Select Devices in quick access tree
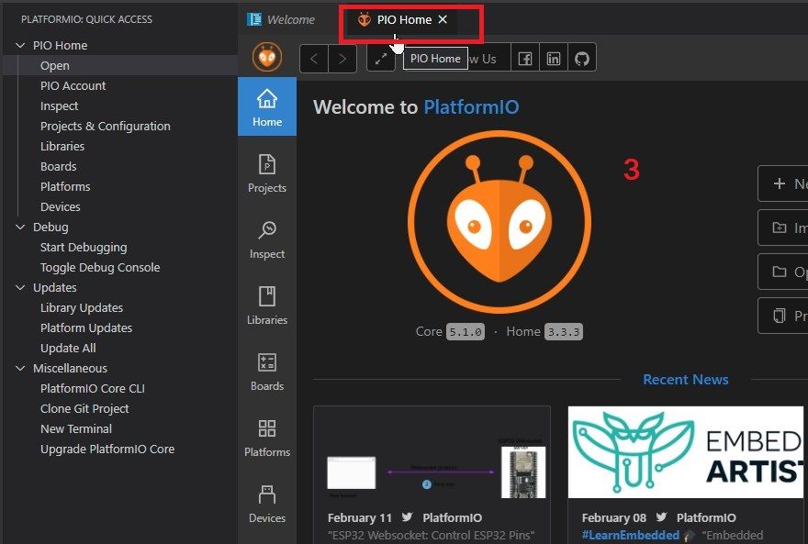This screenshot has height=544, width=808. (x=61, y=207)
